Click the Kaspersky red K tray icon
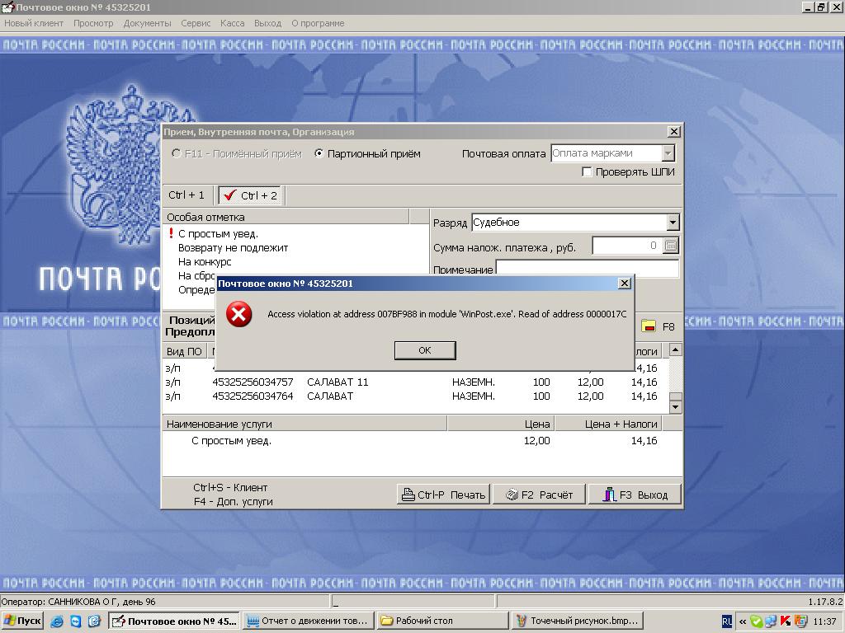 click(786, 621)
